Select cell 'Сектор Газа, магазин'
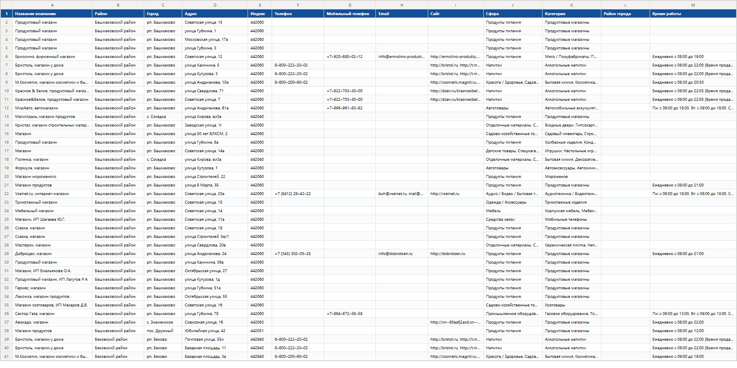737x368 pixels. 52,314
